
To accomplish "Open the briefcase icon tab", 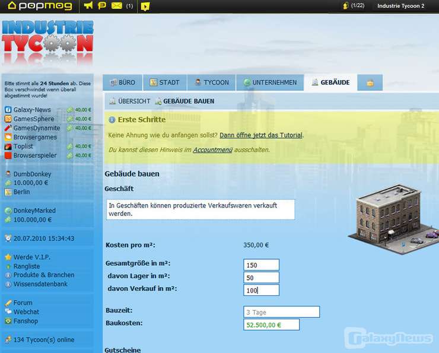I will pos(370,83).
